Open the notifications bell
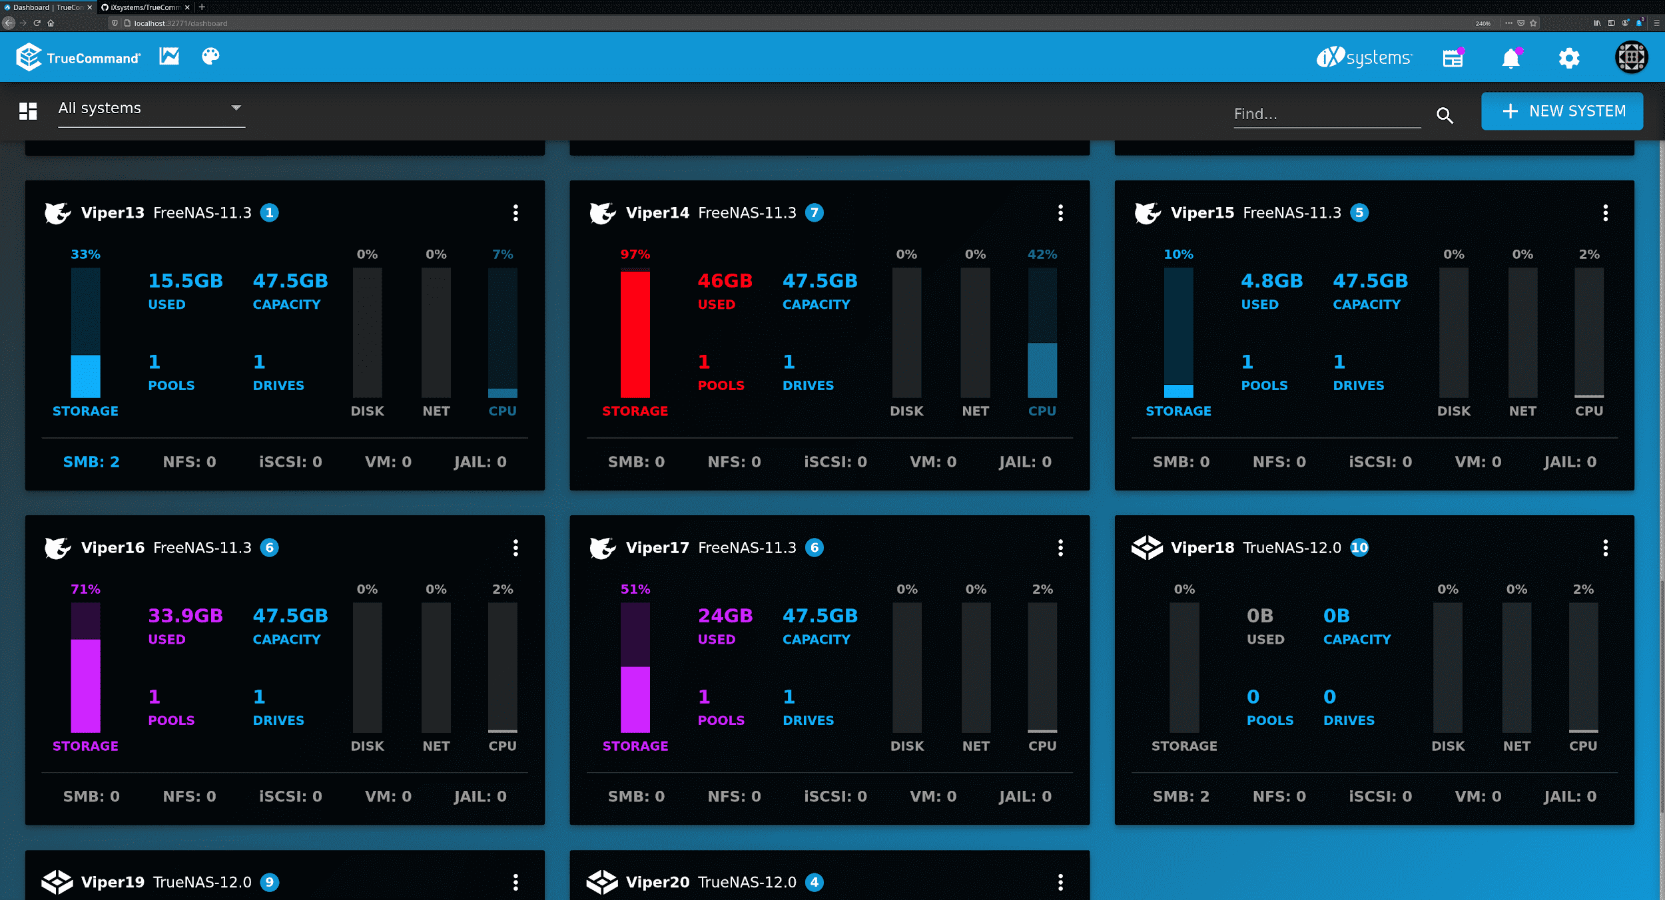 pyautogui.click(x=1510, y=59)
